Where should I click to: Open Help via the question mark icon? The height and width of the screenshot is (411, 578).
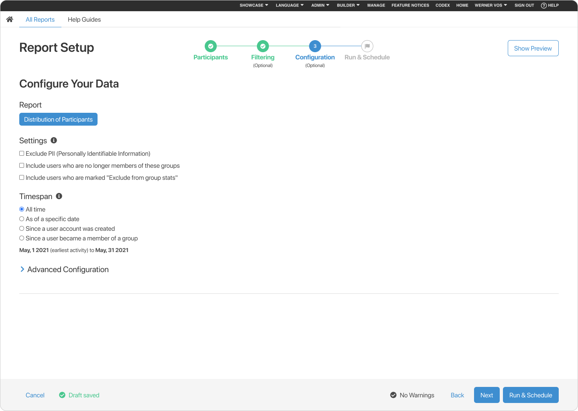click(543, 5)
